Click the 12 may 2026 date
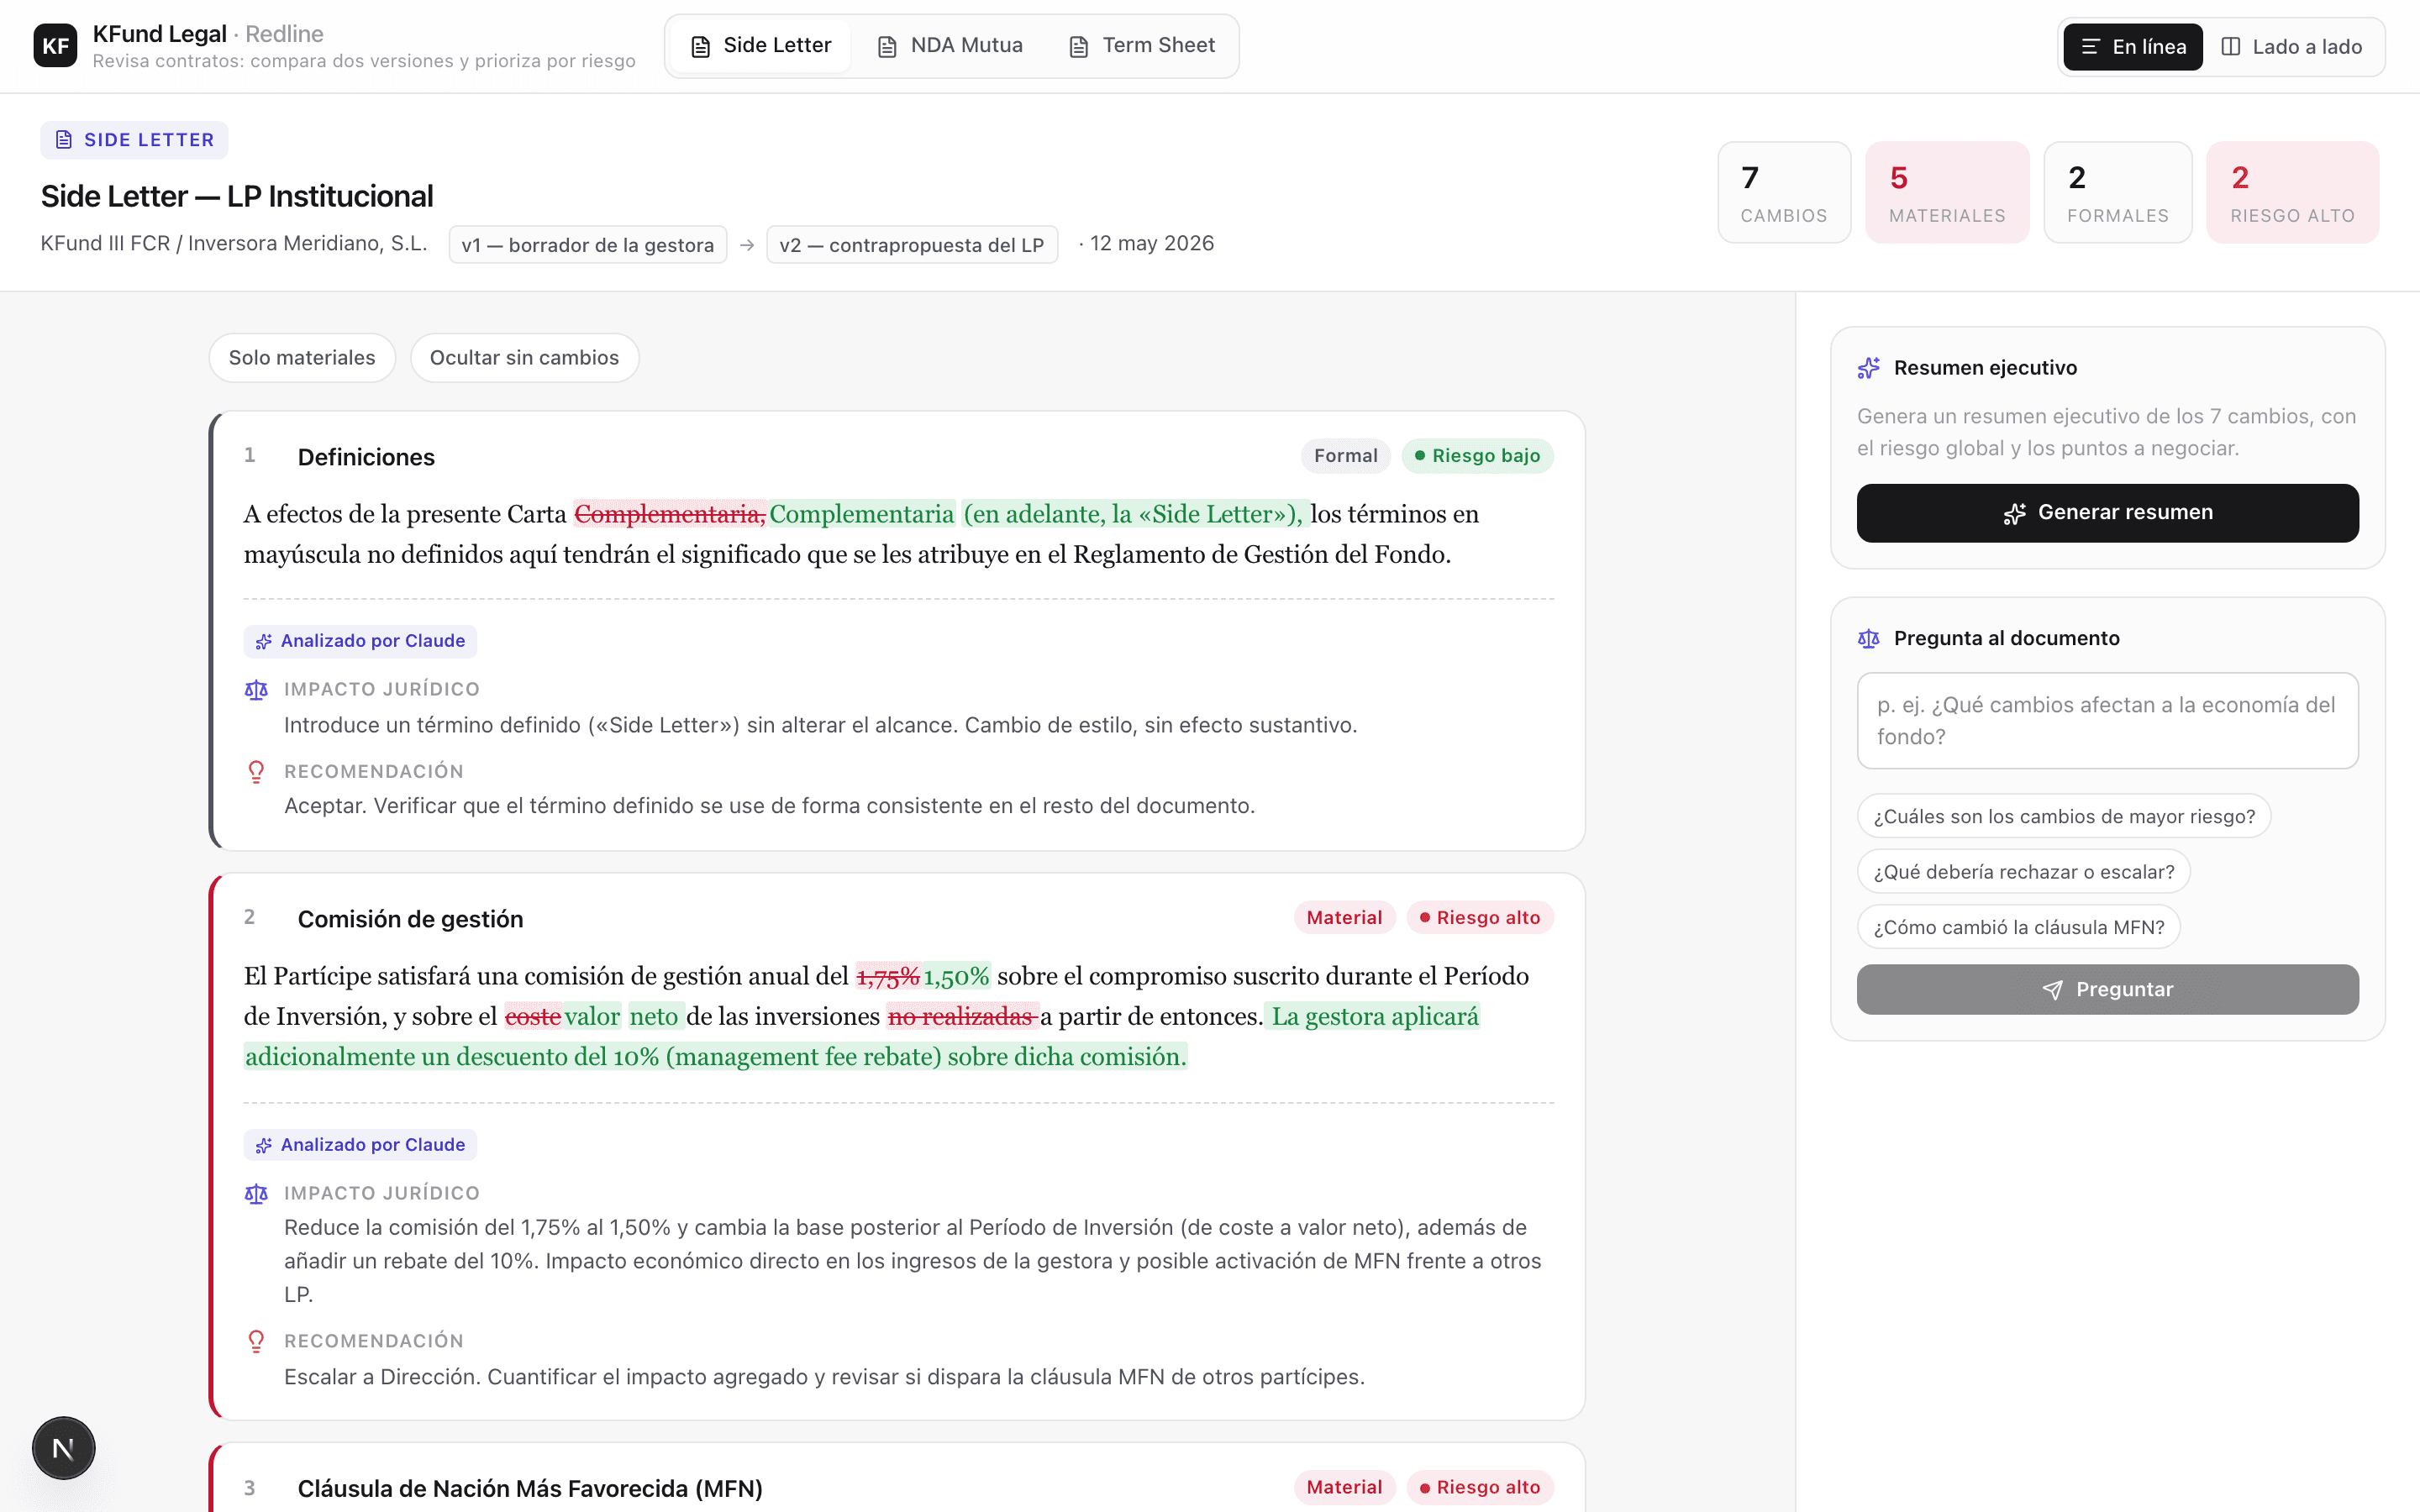2420x1512 pixels. click(x=1151, y=244)
